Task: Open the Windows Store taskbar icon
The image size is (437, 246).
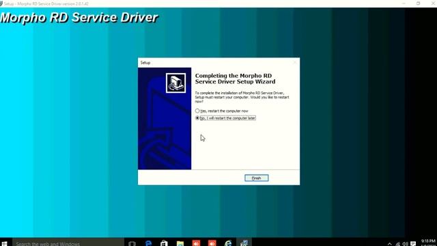Action: click(x=164, y=243)
